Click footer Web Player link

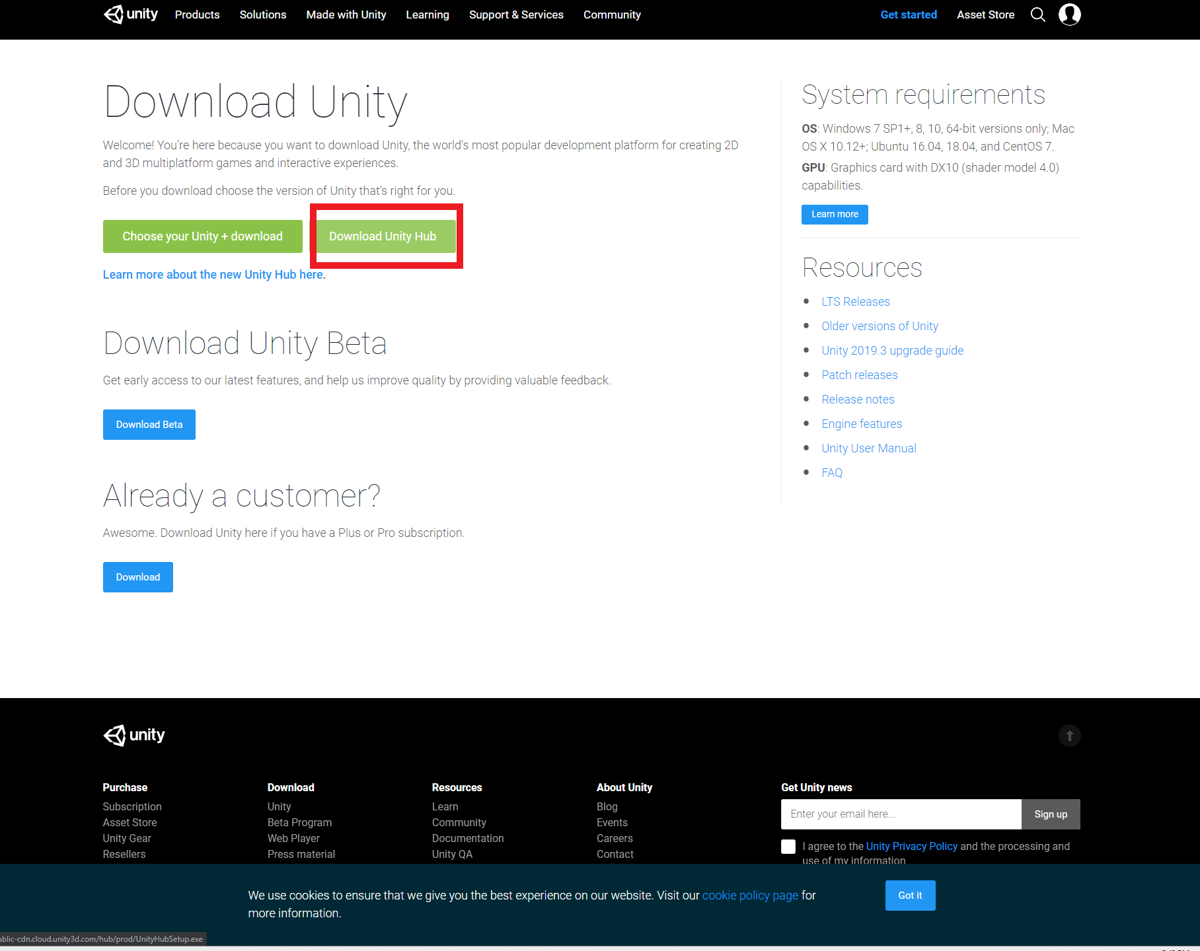click(293, 839)
